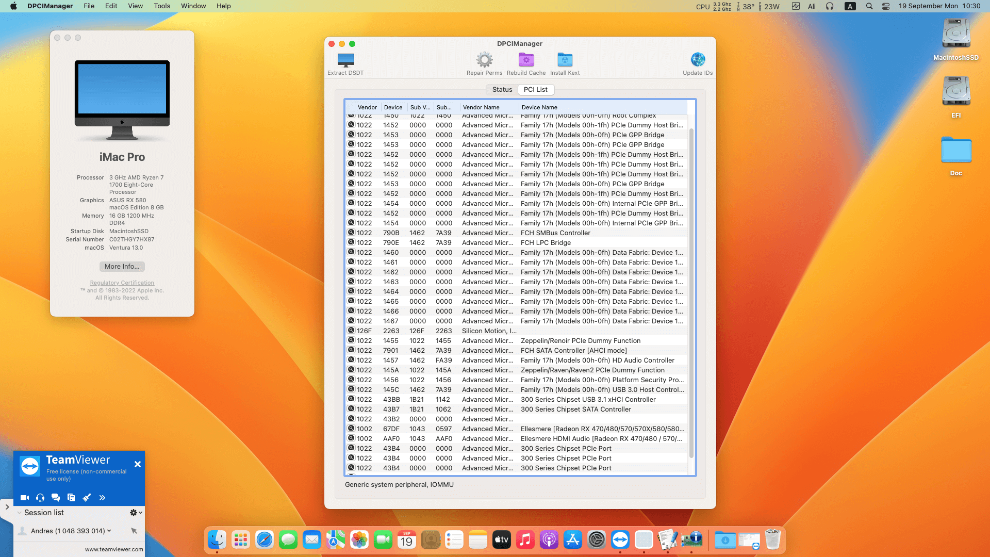990x557 pixels.
Task: Click the Extract DSDT toolbar icon
Action: 345,60
